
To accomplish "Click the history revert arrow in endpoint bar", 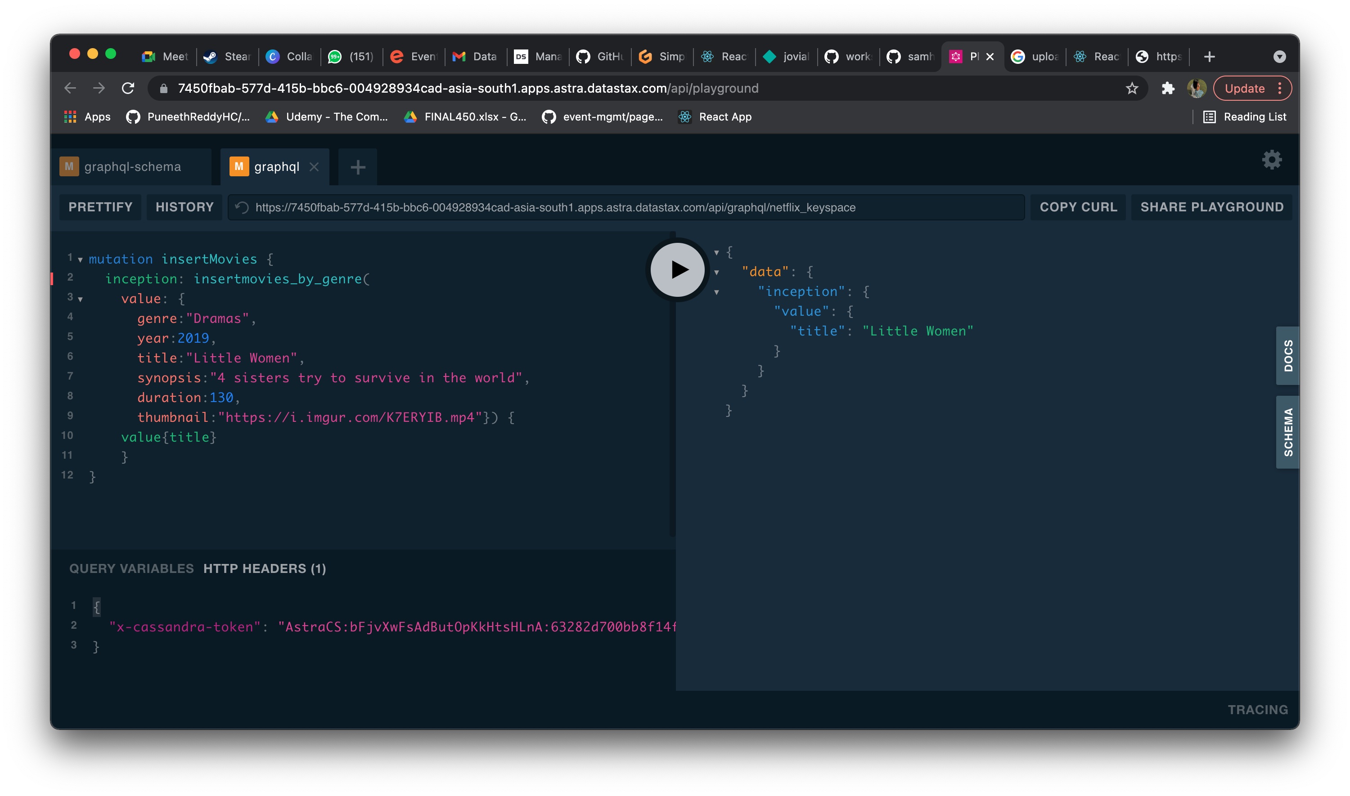I will click(x=242, y=207).
